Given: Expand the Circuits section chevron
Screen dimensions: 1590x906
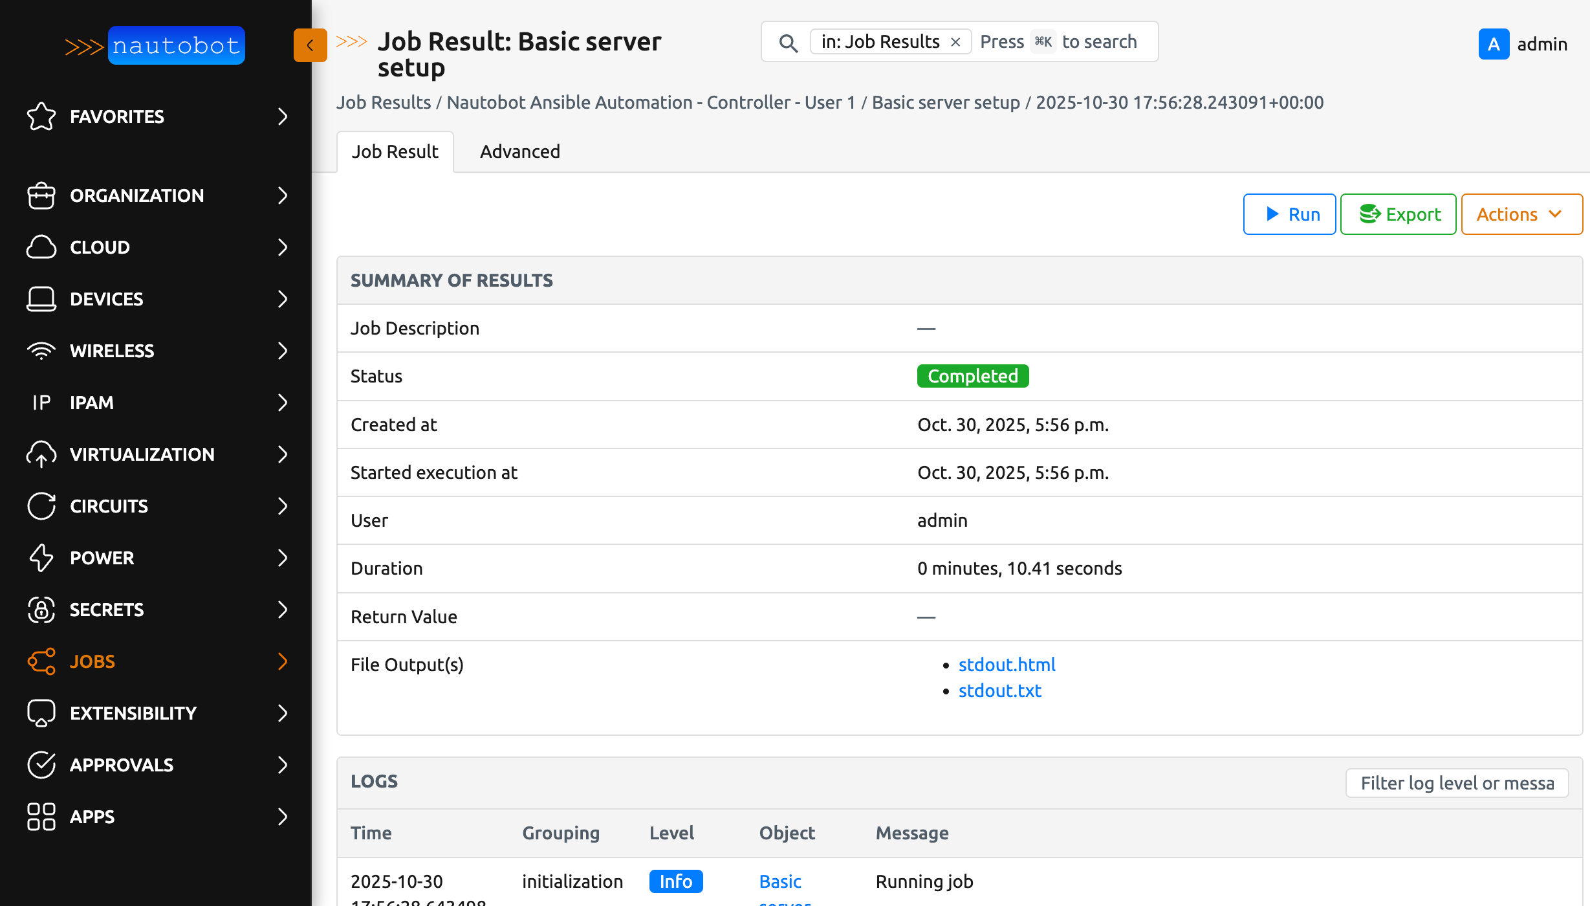Looking at the screenshot, I should [x=282, y=506].
